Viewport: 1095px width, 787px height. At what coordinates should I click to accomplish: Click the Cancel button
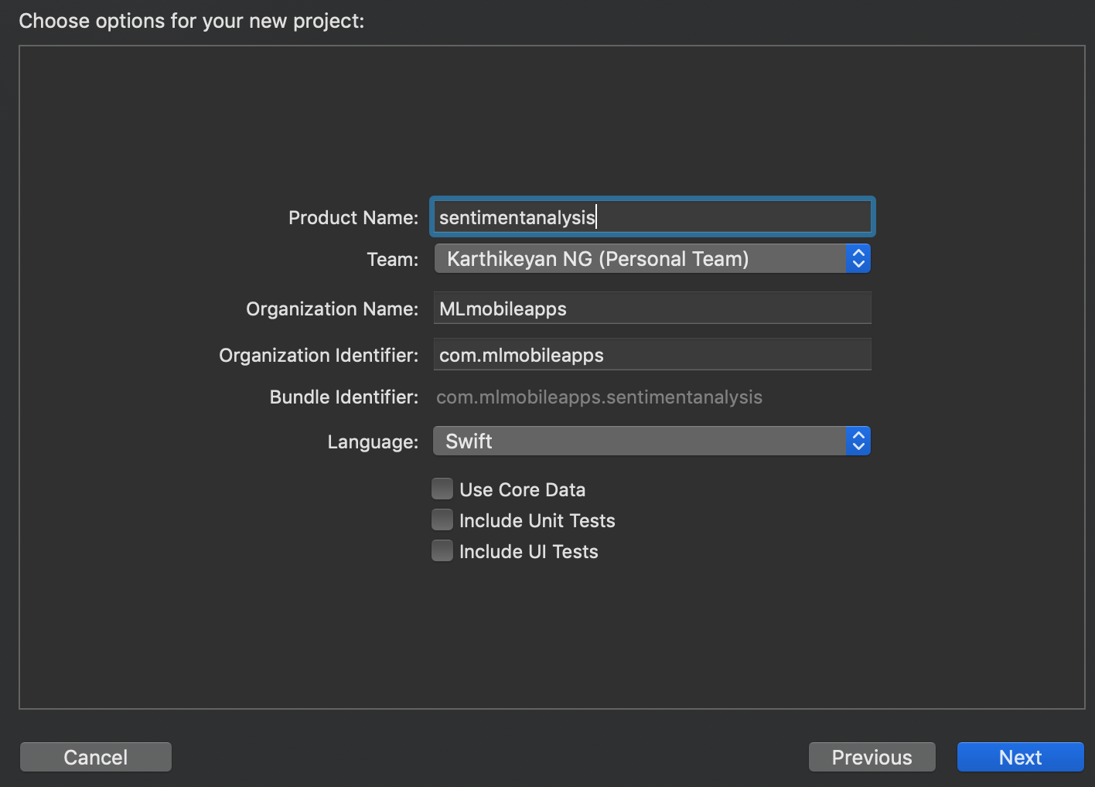tap(96, 757)
